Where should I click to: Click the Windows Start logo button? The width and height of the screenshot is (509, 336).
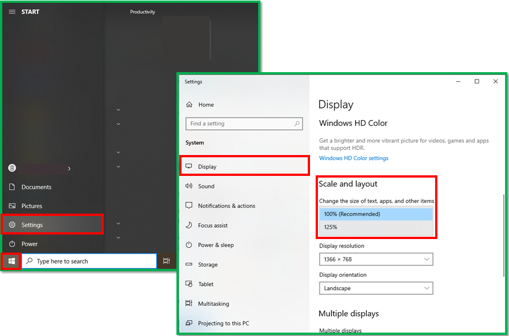11,261
